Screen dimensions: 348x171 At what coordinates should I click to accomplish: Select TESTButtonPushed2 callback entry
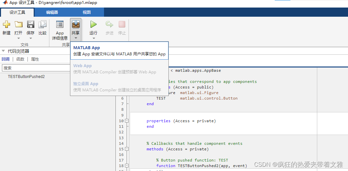pyautogui.click(x=26, y=77)
